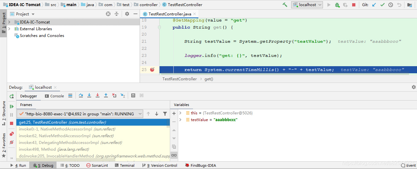Image resolution: width=417 pixels, height=169 pixels.
Task: Switch to the Console tab
Action: 54,96
